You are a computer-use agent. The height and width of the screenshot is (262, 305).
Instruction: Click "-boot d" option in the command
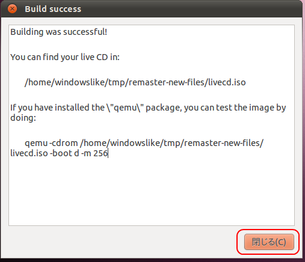(64, 153)
